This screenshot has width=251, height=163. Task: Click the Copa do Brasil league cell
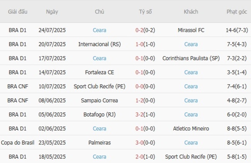pyautogui.click(x=18, y=143)
